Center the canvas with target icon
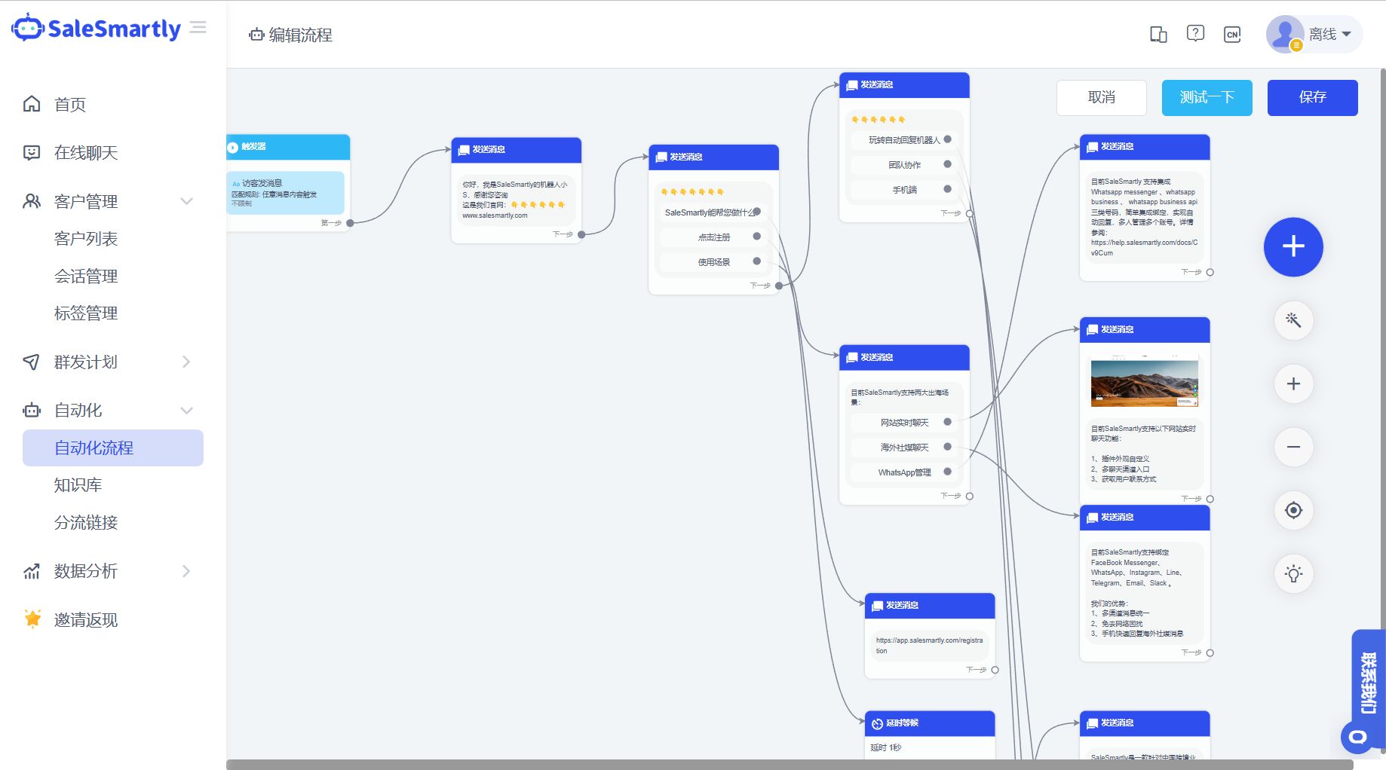The width and height of the screenshot is (1386, 770). point(1293,510)
